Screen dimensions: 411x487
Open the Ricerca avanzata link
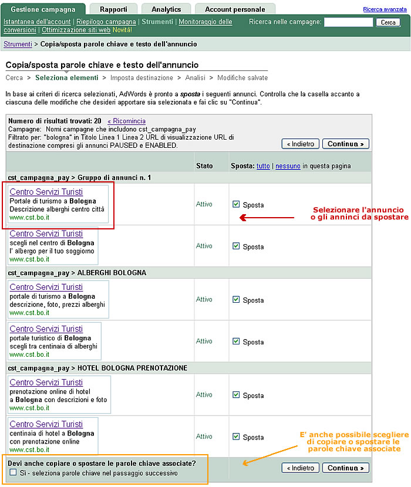click(385, 9)
